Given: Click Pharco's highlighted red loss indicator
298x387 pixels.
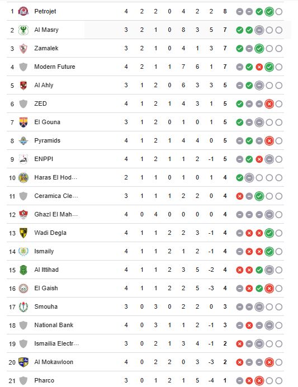Looking at the screenshot, I should pos(259,381).
